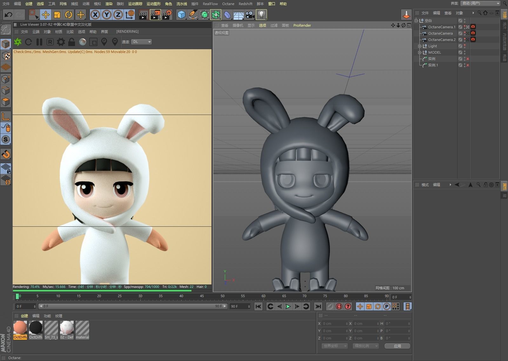508x361 pixels.
Task: Open the viewport 摄像机 menu
Action: click(x=238, y=25)
